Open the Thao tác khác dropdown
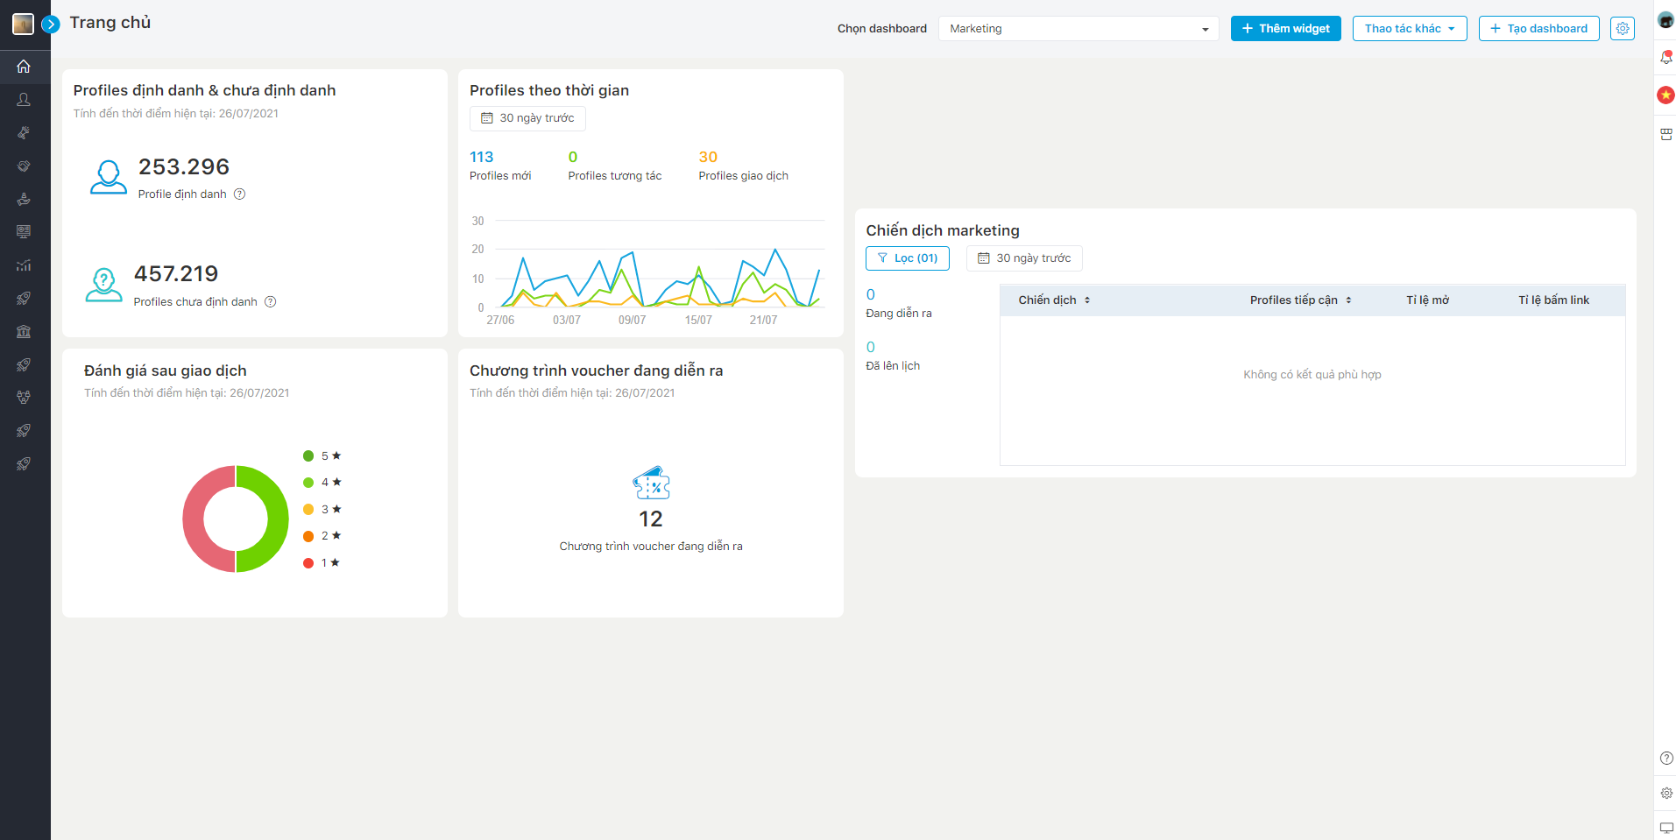The width and height of the screenshot is (1676, 840). pyautogui.click(x=1410, y=29)
